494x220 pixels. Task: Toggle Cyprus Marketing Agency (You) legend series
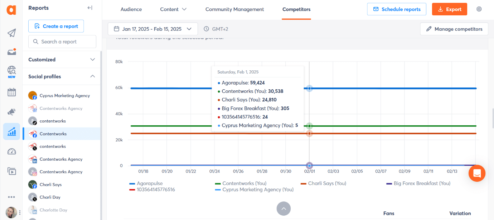tap(254, 190)
